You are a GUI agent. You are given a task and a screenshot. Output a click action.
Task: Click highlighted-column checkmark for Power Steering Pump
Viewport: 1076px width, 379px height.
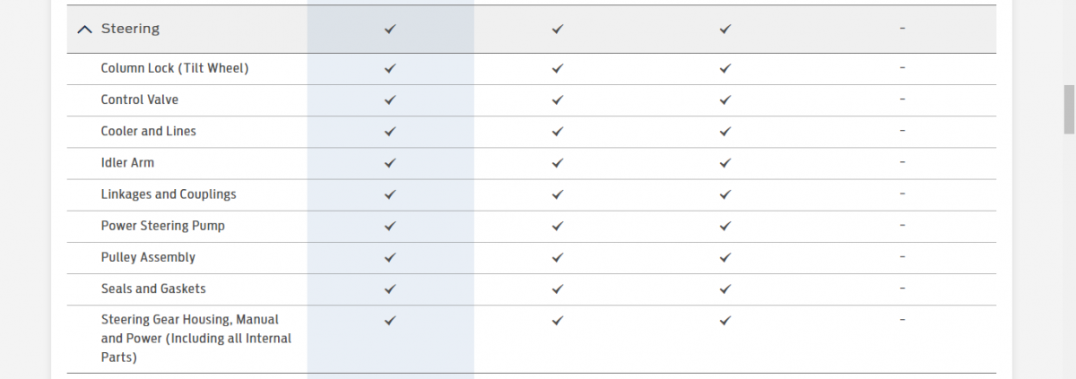point(390,226)
